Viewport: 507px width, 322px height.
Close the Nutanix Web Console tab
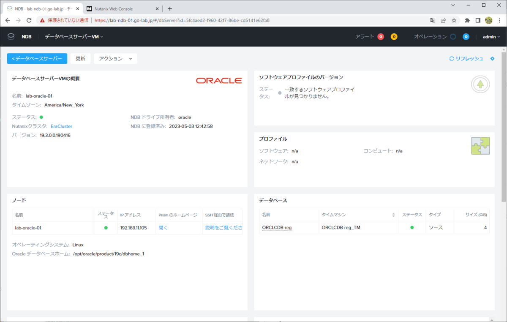tap(158, 8)
